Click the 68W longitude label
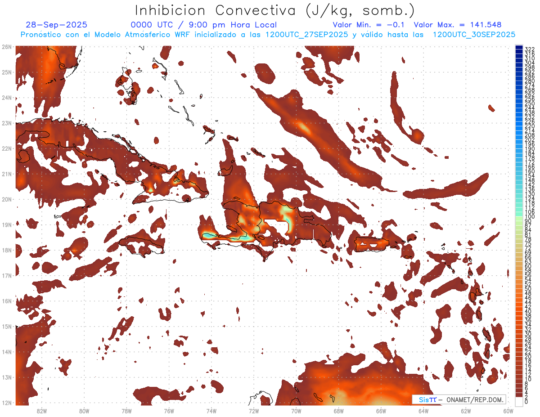Viewport: 540px width, 417px height. click(338, 411)
